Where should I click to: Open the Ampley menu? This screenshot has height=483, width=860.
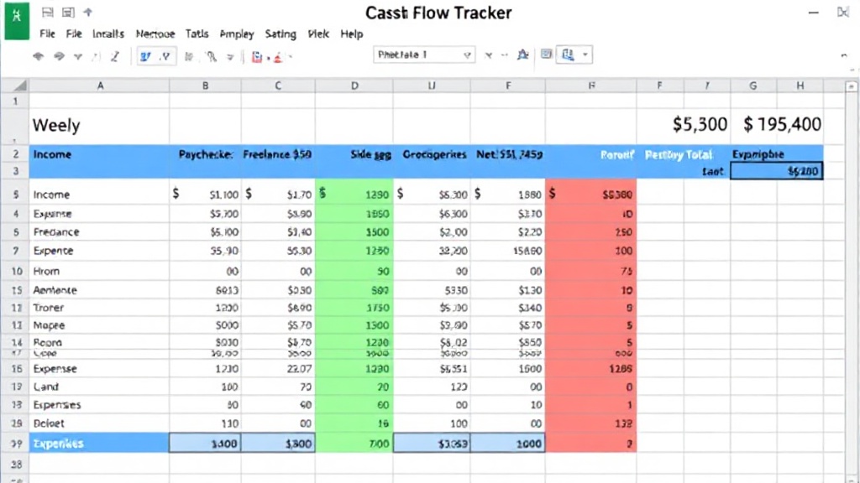coord(237,34)
